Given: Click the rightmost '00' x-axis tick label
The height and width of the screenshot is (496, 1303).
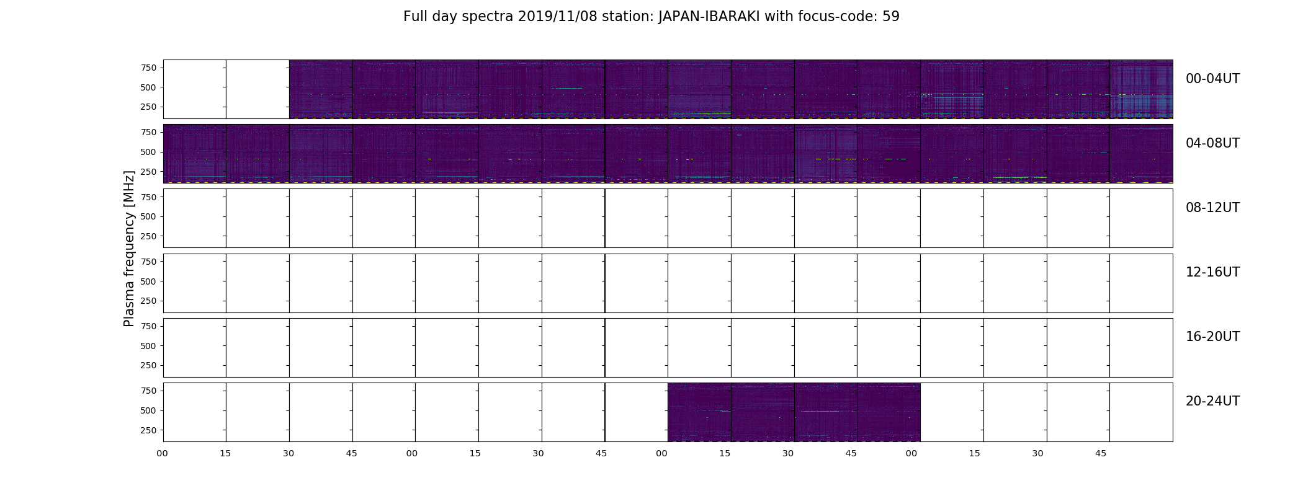Looking at the screenshot, I should [911, 453].
